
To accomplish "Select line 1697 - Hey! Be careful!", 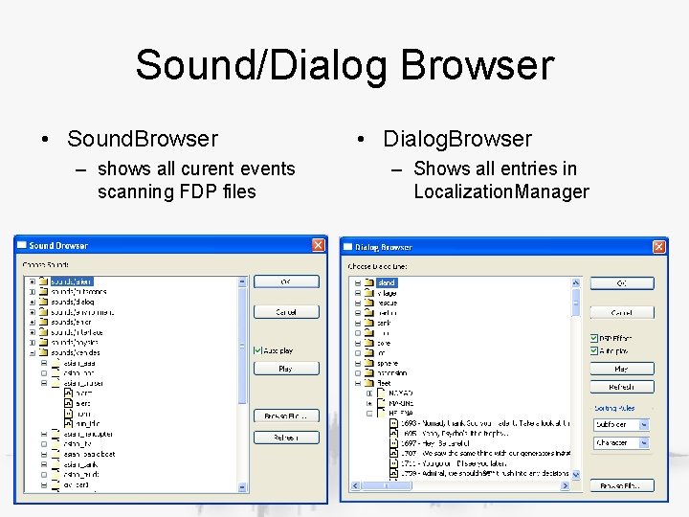I will [435, 443].
